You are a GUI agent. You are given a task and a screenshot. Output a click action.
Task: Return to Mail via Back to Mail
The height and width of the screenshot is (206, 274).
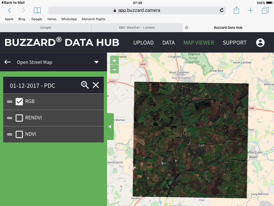pos(13,3)
